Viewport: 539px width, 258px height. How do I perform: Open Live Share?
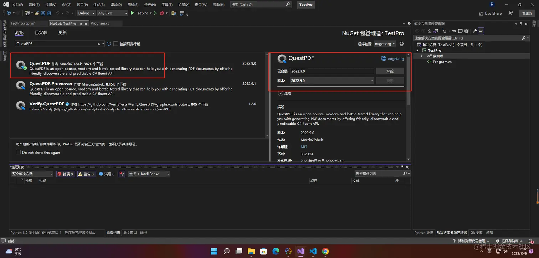coord(491,13)
